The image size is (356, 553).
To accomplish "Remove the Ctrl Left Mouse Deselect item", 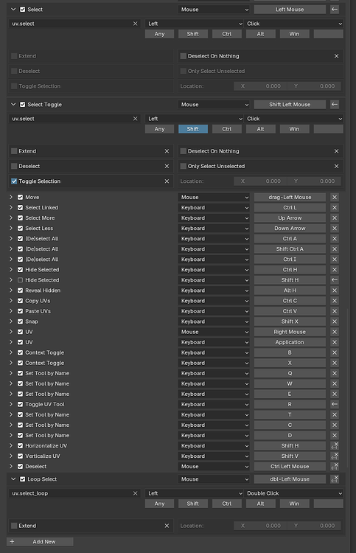I will [x=335, y=466].
